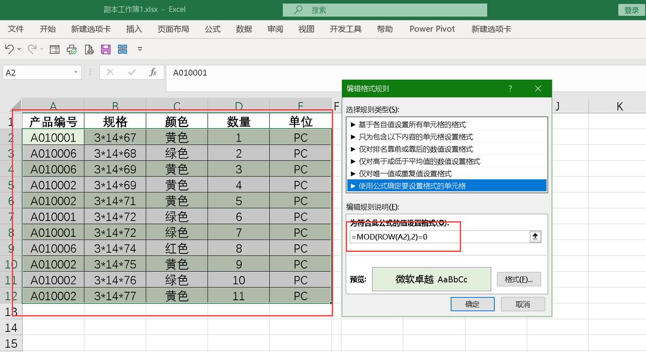Click the purple save floppy icon
The image size is (646, 352).
tap(106, 50)
